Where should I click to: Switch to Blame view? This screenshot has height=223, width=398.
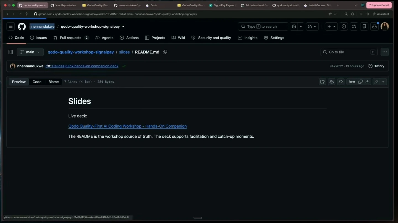(54, 82)
